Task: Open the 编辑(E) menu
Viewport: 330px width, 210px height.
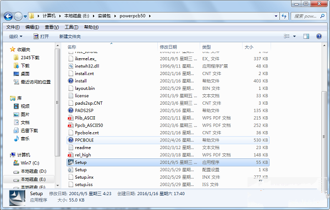Action: click(32, 27)
